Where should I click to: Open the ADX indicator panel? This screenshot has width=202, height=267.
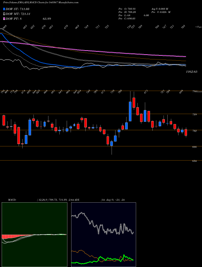tap(103, 235)
